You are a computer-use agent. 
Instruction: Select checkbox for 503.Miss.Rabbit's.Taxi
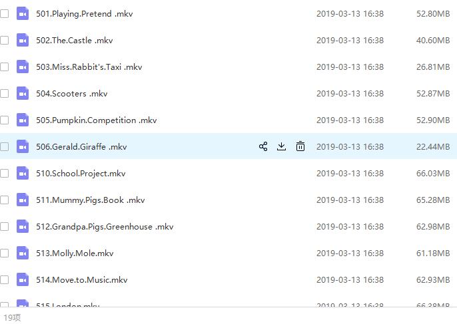(4, 67)
